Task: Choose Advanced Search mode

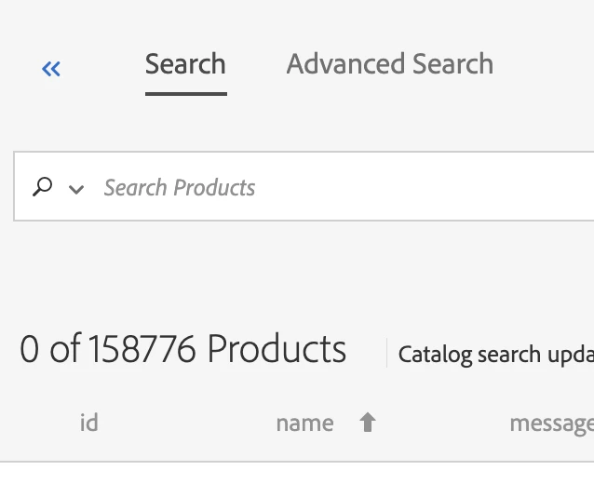Action: click(389, 64)
